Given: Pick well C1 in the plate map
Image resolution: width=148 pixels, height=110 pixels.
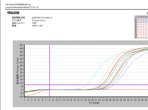Looking at the screenshot, I should (138, 24).
